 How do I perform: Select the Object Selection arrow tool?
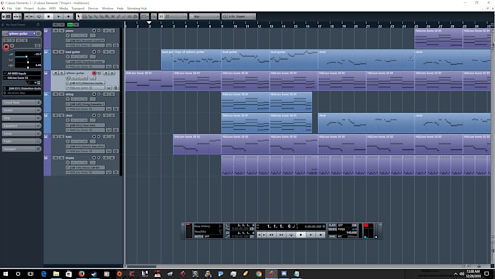[79, 17]
